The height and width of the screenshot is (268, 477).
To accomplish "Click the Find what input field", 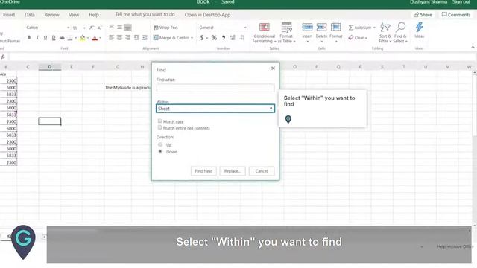I will point(215,88).
